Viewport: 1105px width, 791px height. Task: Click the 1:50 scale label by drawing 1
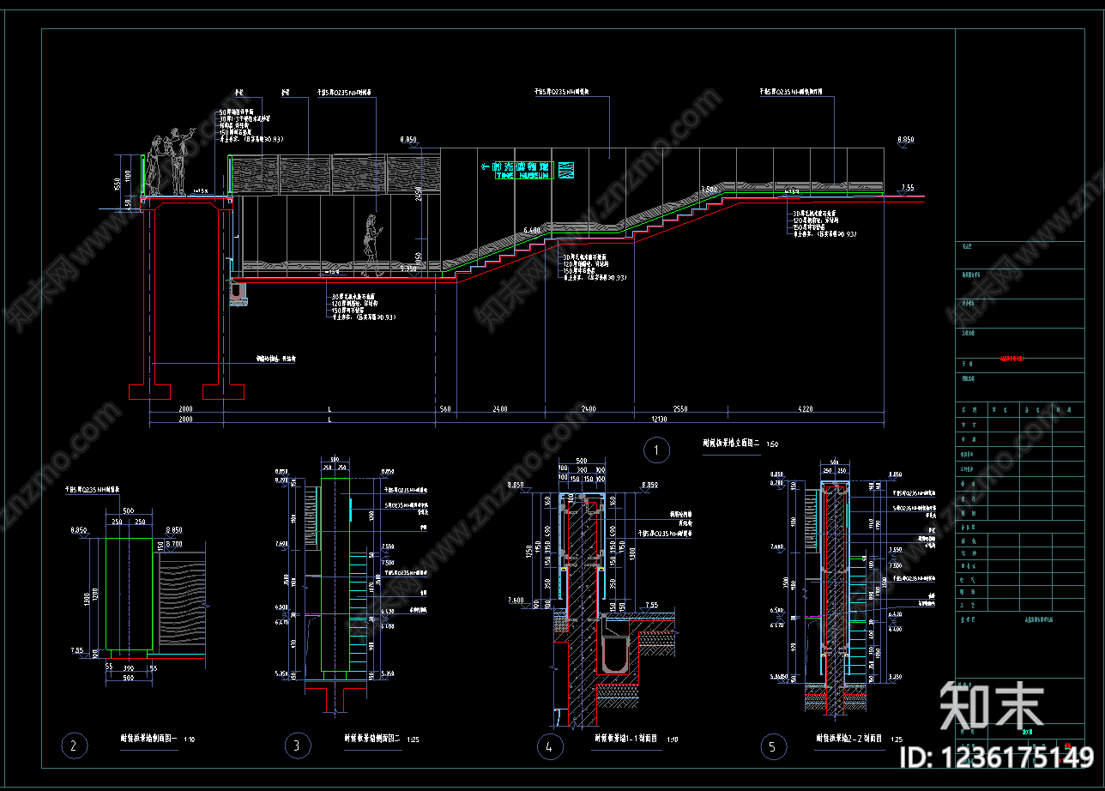click(x=771, y=444)
